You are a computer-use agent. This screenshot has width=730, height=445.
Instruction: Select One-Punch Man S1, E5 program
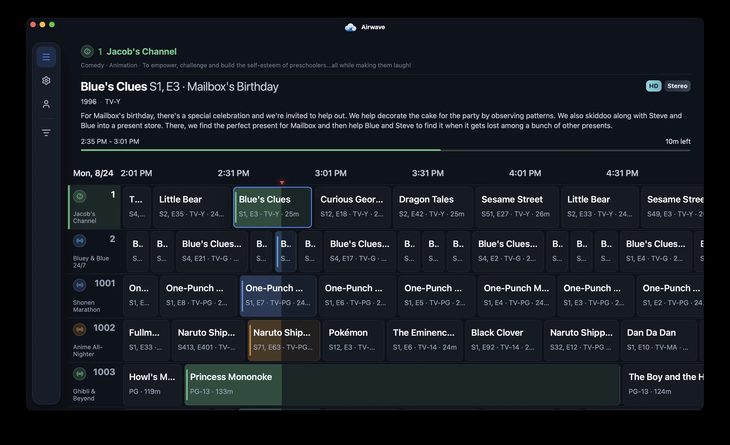tap(437, 296)
